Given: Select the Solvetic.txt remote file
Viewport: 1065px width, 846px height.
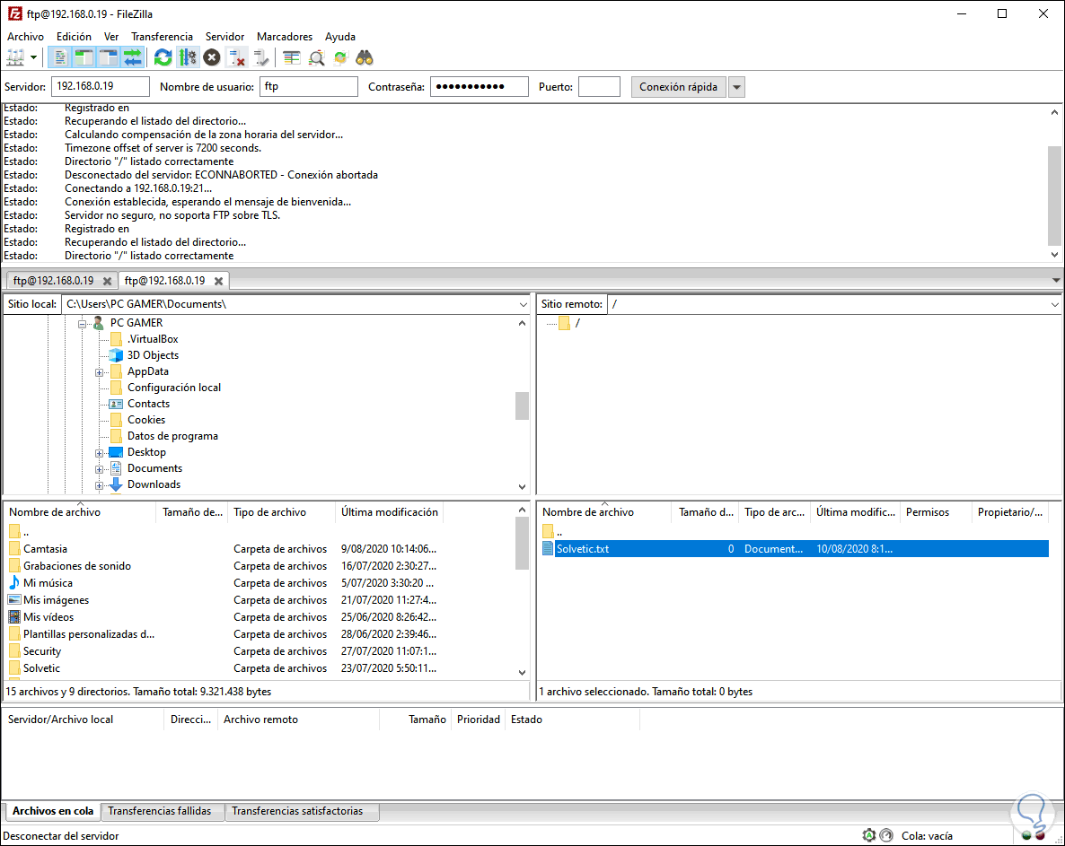Looking at the screenshot, I should pyautogui.click(x=796, y=549).
